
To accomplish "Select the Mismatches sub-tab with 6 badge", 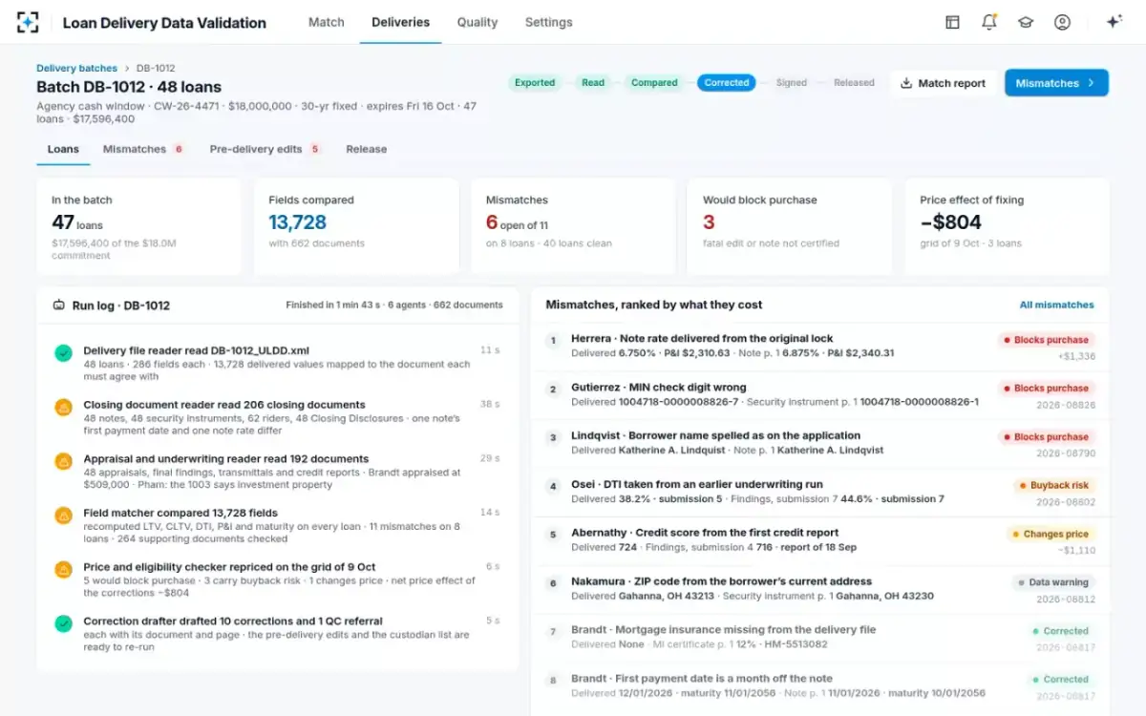I will coord(143,149).
